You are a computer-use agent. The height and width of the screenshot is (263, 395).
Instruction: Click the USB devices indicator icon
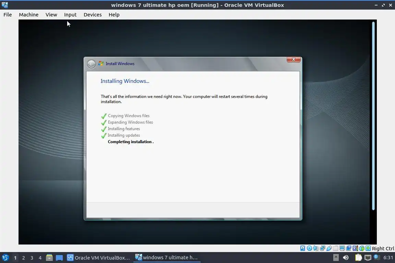[x=329, y=248]
